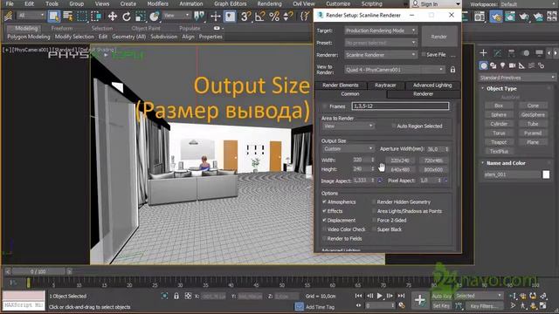The image size is (559, 314).
Task: Enable Force 2-Sided option
Action: coord(374,221)
